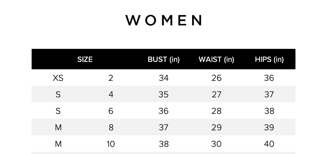Click hips value 40
316x154 pixels.
[269, 144]
